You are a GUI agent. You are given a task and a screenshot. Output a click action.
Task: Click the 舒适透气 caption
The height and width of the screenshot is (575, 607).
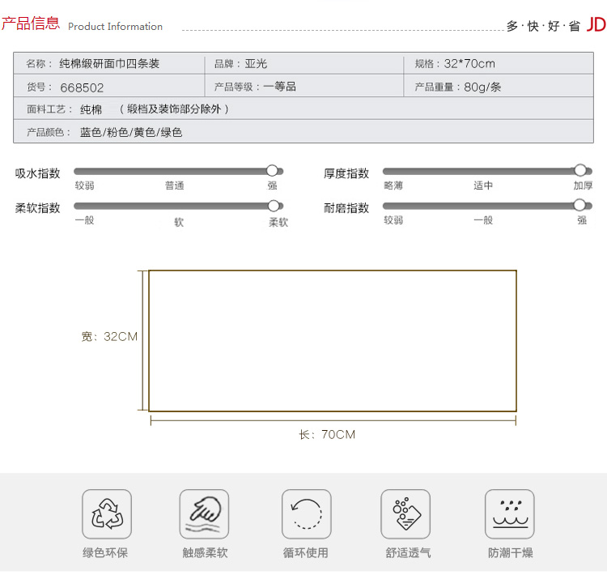[408, 552]
